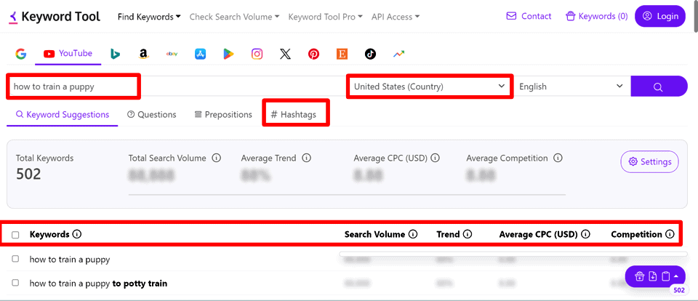698x301 pixels.
Task: Open the API Access dropdown
Action: click(x=396, y=17)
